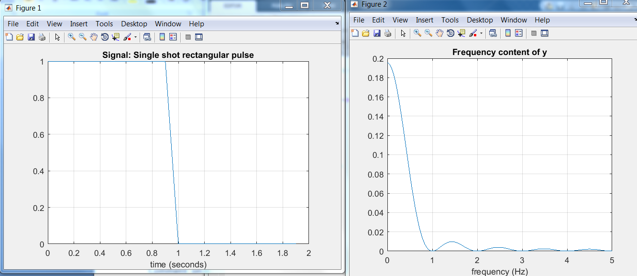Show Plot Tools and Dock Figure 2

pos(545,33)
